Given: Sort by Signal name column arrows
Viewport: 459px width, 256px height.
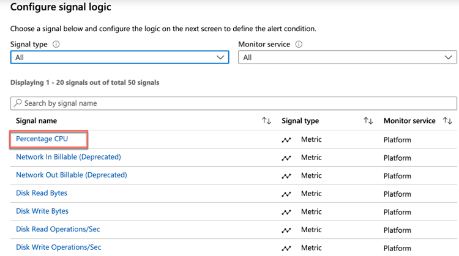Looking at the screenshot, I should (266, 121).
